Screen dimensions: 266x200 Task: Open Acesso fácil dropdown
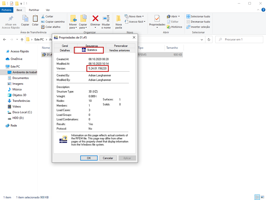click(x=135, y=22)
